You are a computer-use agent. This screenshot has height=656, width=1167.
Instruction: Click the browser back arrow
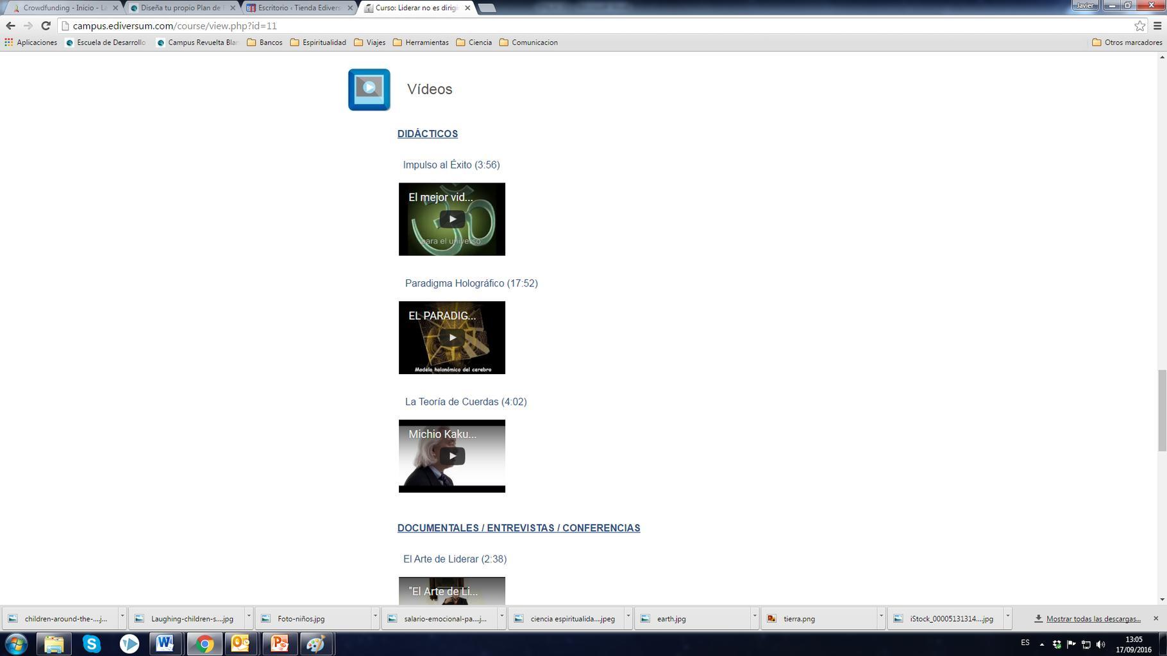tap(10, 26)
